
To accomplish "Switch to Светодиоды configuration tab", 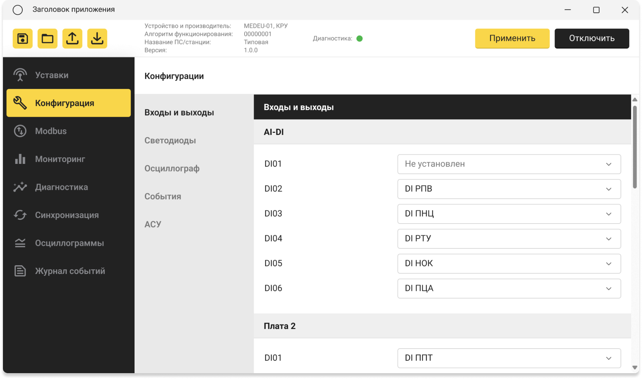I will pos(170,140).
